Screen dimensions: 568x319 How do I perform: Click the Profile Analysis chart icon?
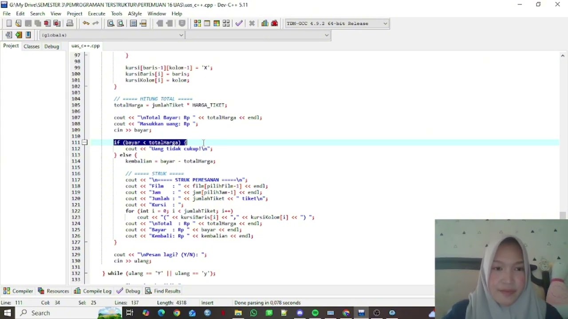click(265, 23)
